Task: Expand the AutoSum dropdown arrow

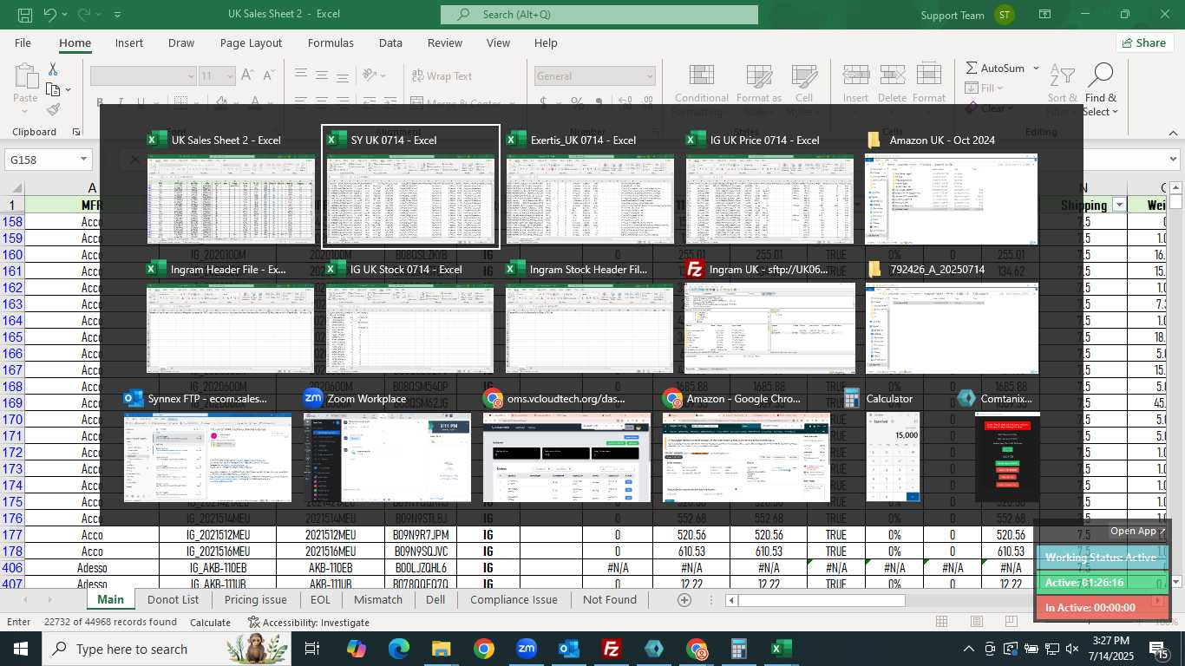Action: (1036, 68)
